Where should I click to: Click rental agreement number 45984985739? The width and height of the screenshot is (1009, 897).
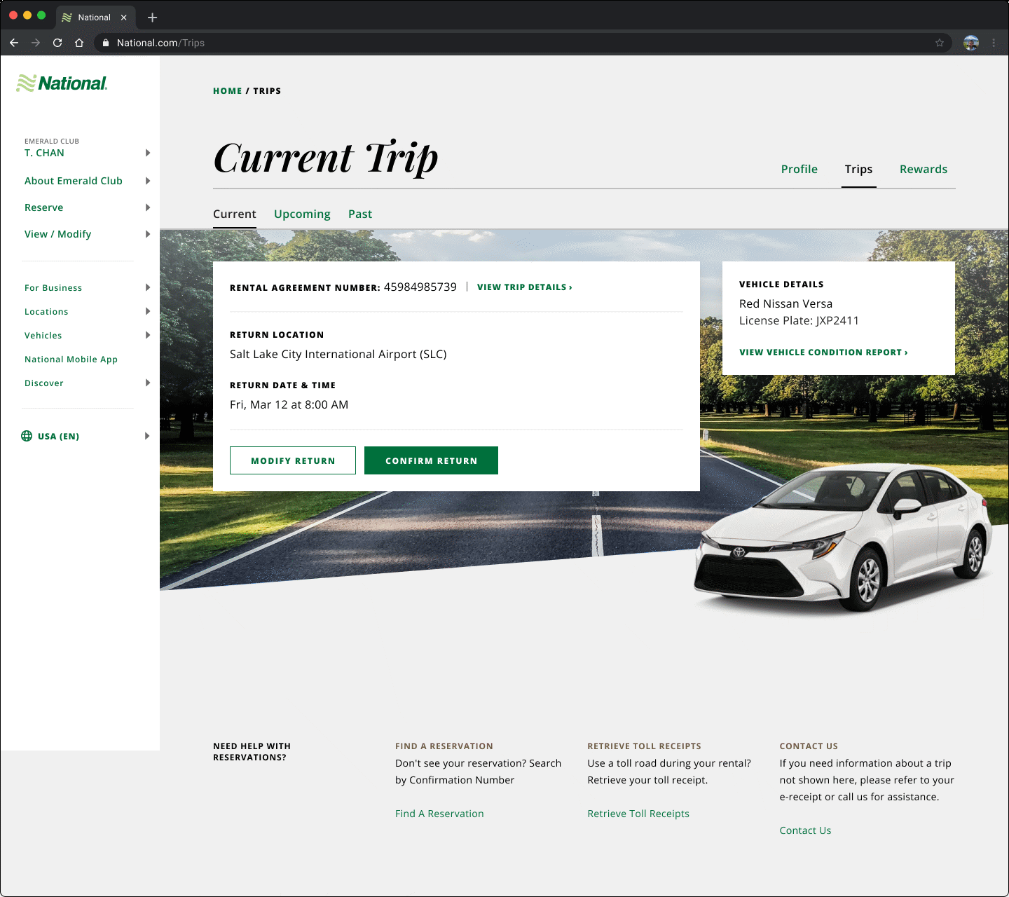[x=420, y=287]
